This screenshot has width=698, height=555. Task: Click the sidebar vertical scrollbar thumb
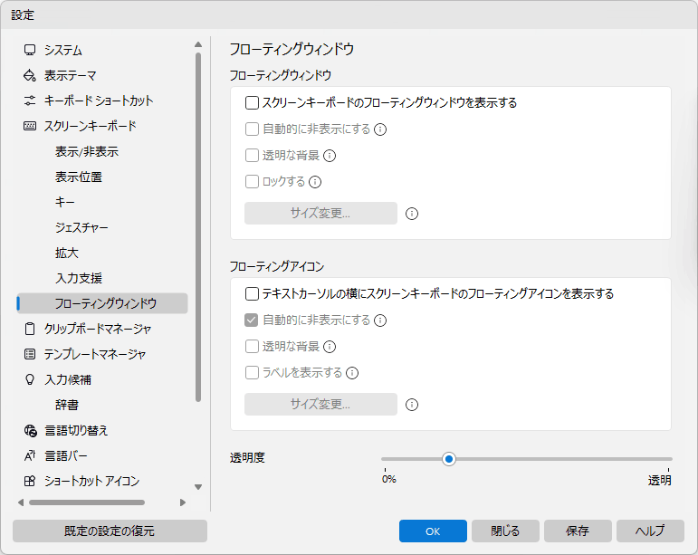coord(198,227)
